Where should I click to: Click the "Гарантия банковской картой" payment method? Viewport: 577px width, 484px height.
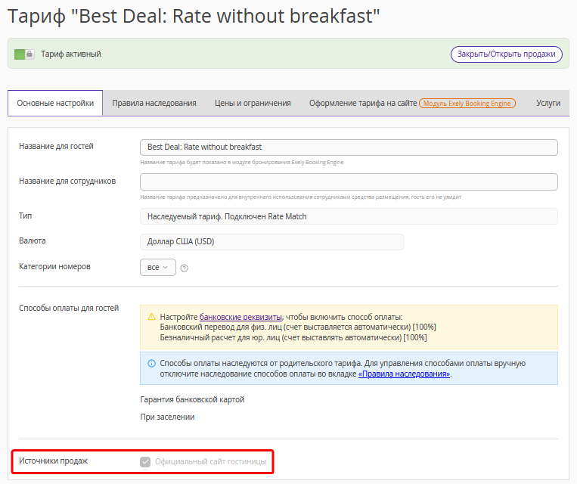[192, 399]
